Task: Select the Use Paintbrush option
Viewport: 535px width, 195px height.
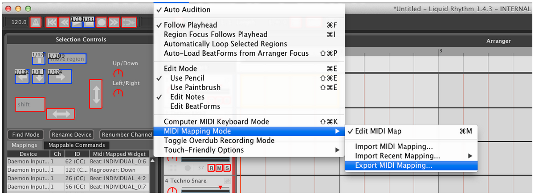Action: coord(249,87)
